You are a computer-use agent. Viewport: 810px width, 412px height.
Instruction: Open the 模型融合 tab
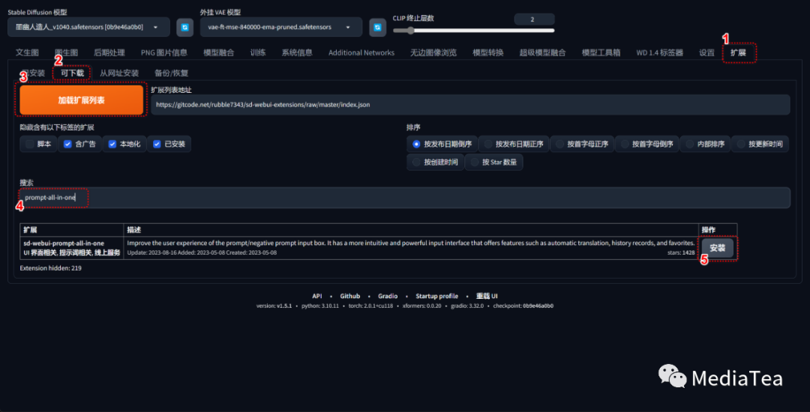click(218, 52)
